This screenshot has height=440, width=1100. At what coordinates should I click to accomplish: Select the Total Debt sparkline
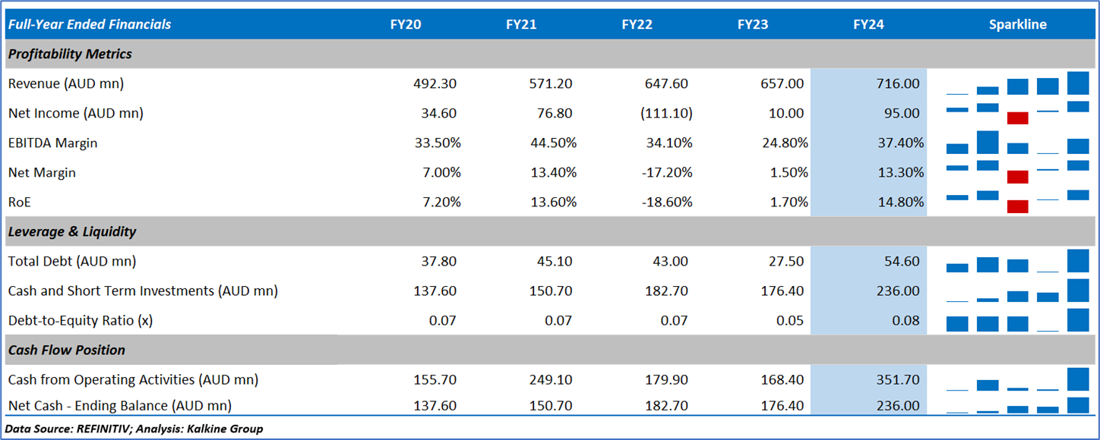[1017, 261]
